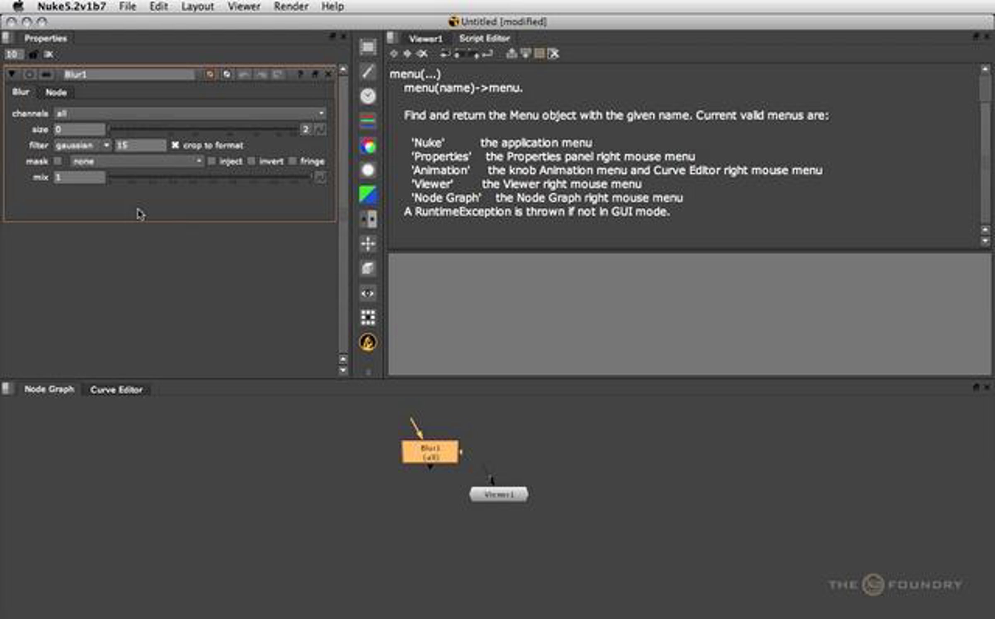Open the Help menu
This screenshot has width=995, height=619.
tap(333, 7)
